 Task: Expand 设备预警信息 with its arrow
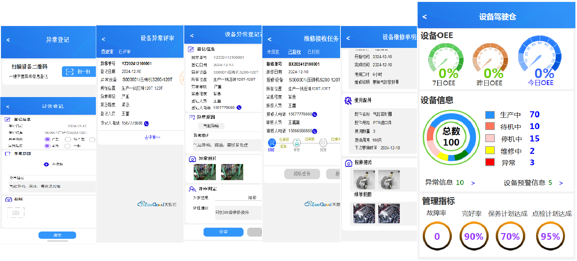click(x=561, y=183)
